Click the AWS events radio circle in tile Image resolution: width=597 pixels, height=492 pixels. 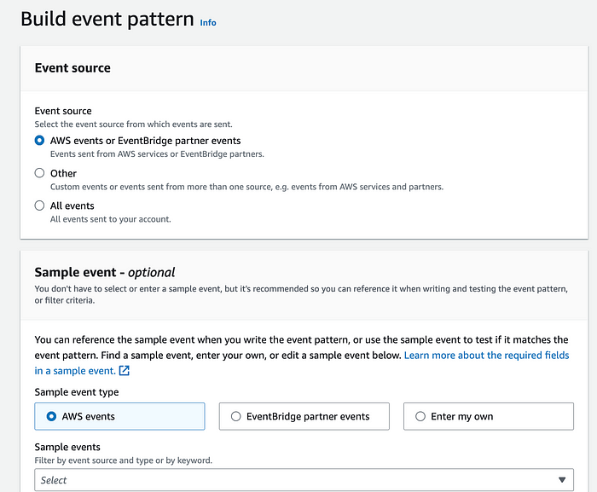[x=51, y=416]
